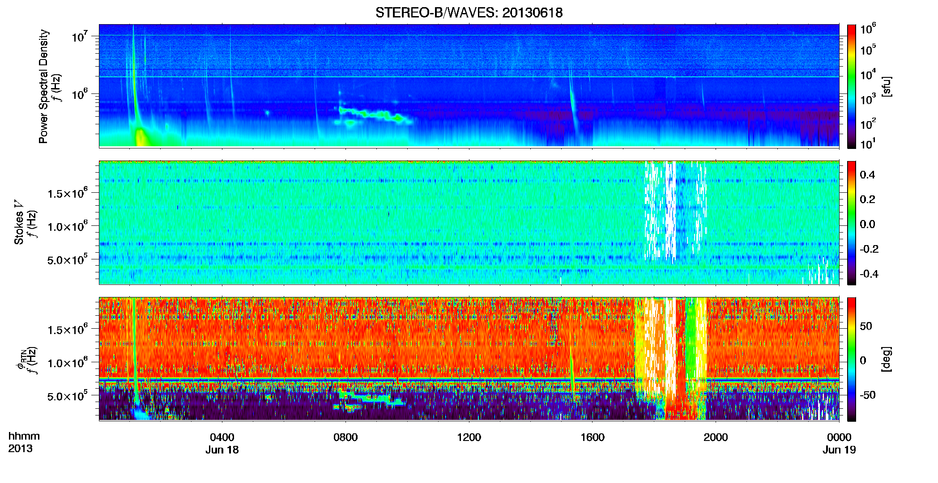The image size is (938, 483).
Task: Click the Stokes V axis label
Action: [x=19, y=222]
